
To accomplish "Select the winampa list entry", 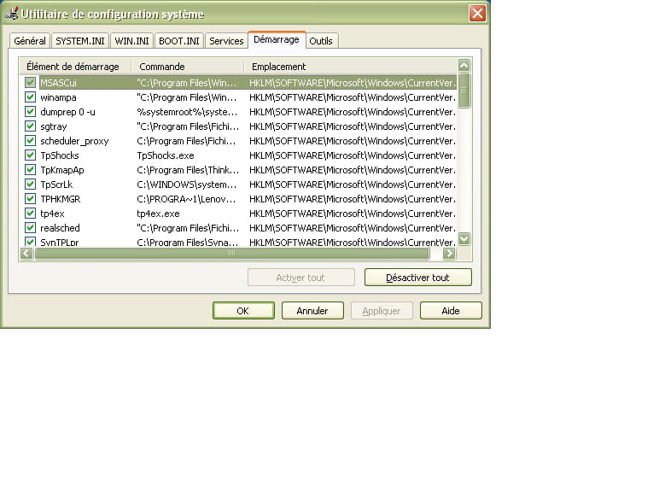I will 59,97.
